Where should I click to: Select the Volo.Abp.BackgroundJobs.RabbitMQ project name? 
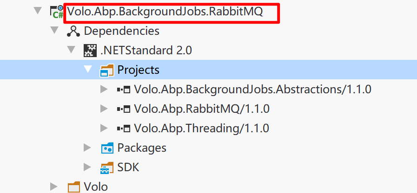point(165,12)
